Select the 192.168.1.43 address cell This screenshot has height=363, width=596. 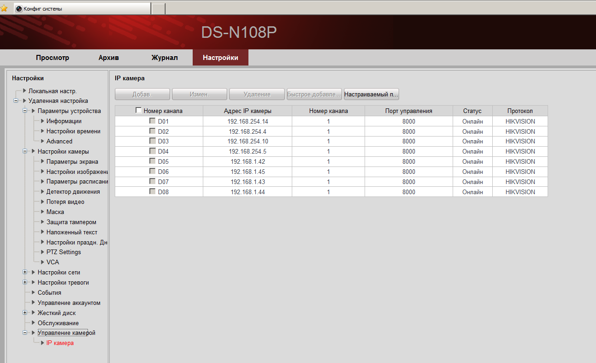click(x=248, y=182)
